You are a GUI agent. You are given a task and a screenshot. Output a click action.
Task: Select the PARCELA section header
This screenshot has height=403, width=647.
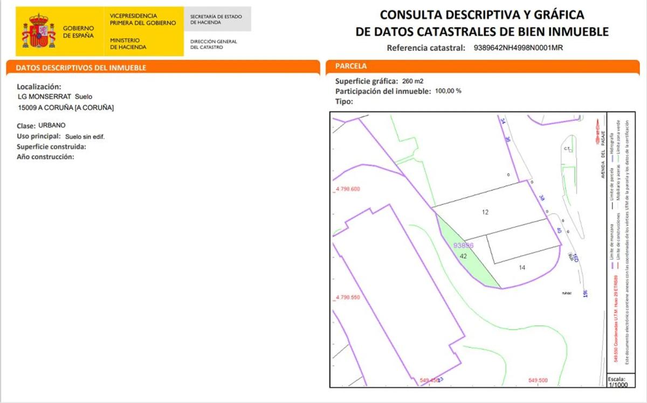point(351,66)
